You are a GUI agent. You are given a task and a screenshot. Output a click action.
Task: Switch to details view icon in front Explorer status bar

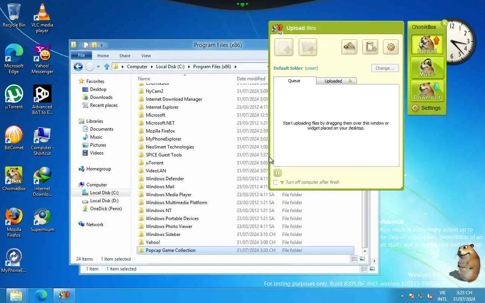tap(354, 259)
